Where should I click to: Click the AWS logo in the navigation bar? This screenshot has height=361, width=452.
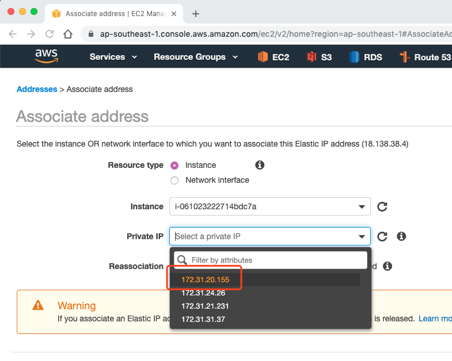click(47, 56)
